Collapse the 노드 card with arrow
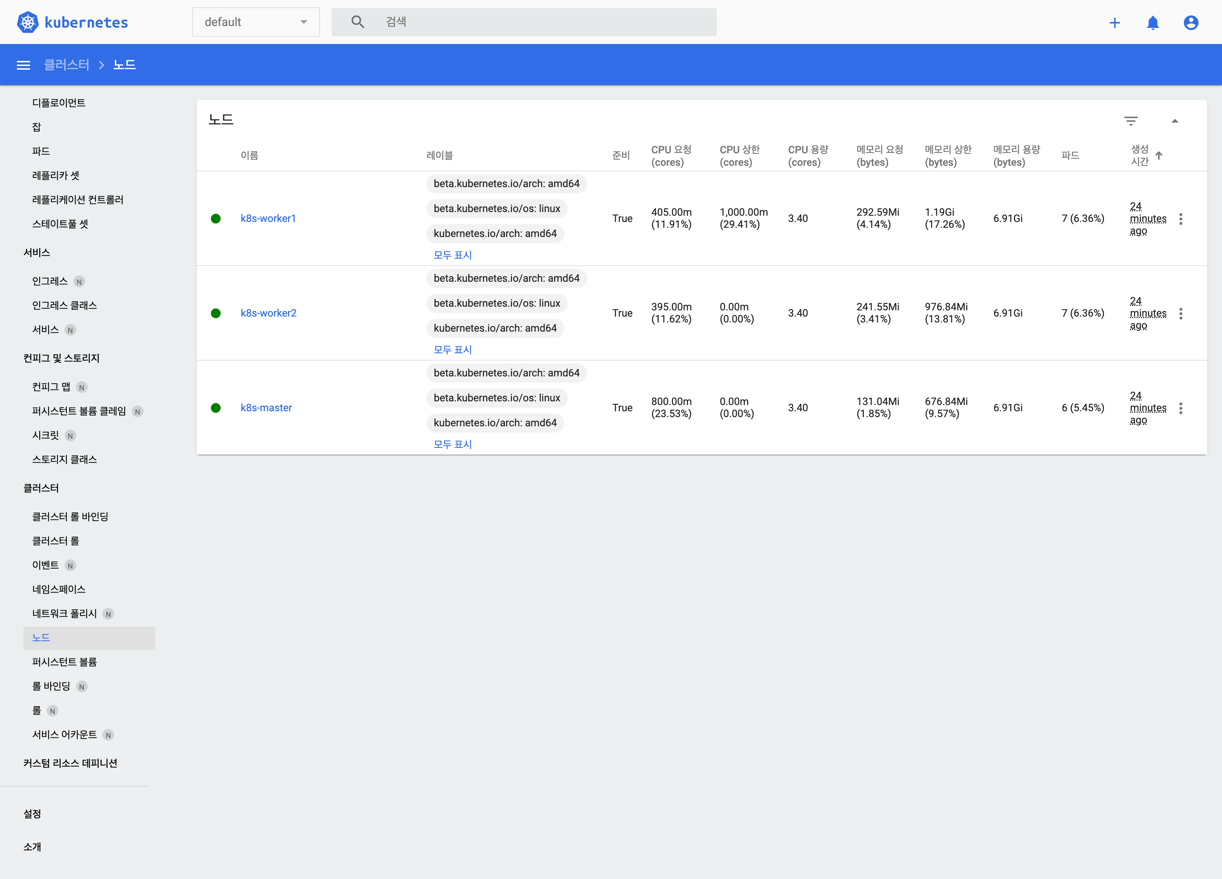 point(1175,121)
